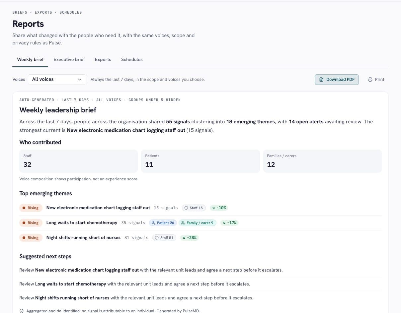Click Always the last 7 days helper text
Screen dimensions: 401x313
point(147,80)
